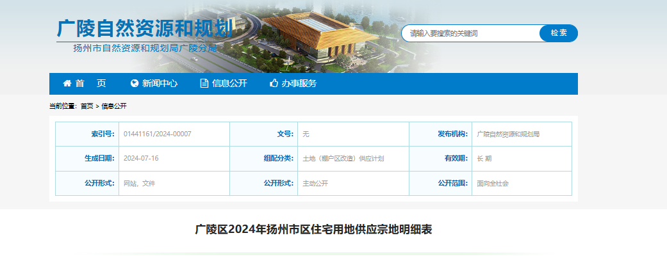Click the 首页 breadcrumb link

coord(86,106)
